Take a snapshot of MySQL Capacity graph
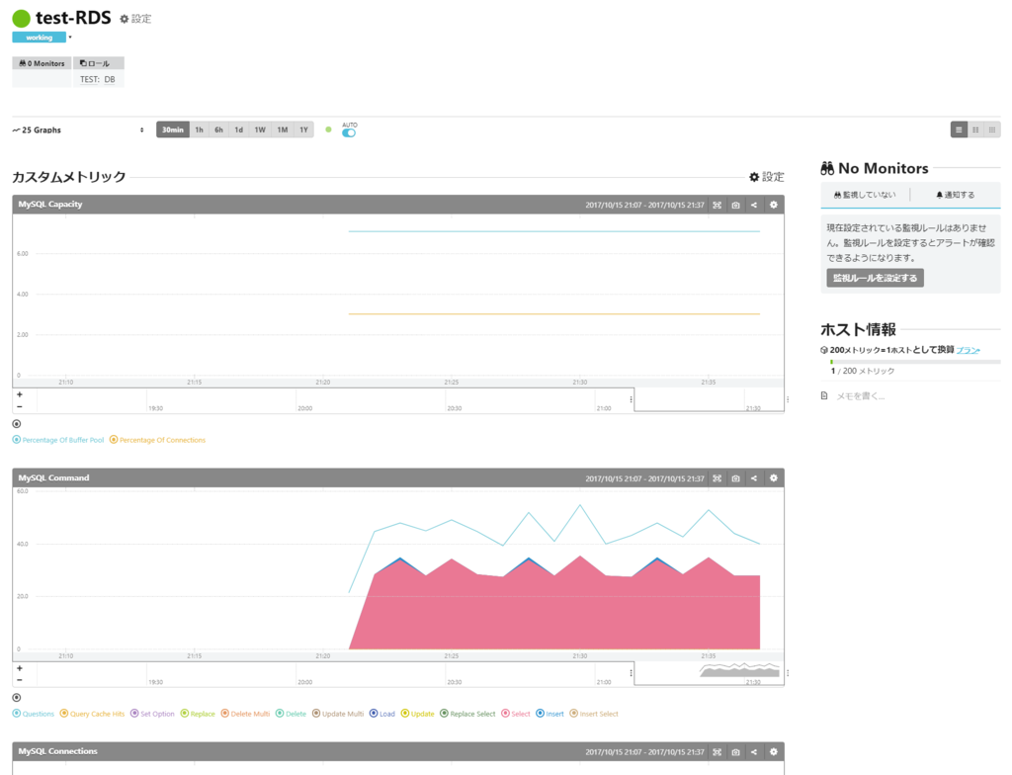Image resolution: width=1012 pixels, height=775 pixels. click(x=735, y=205)
